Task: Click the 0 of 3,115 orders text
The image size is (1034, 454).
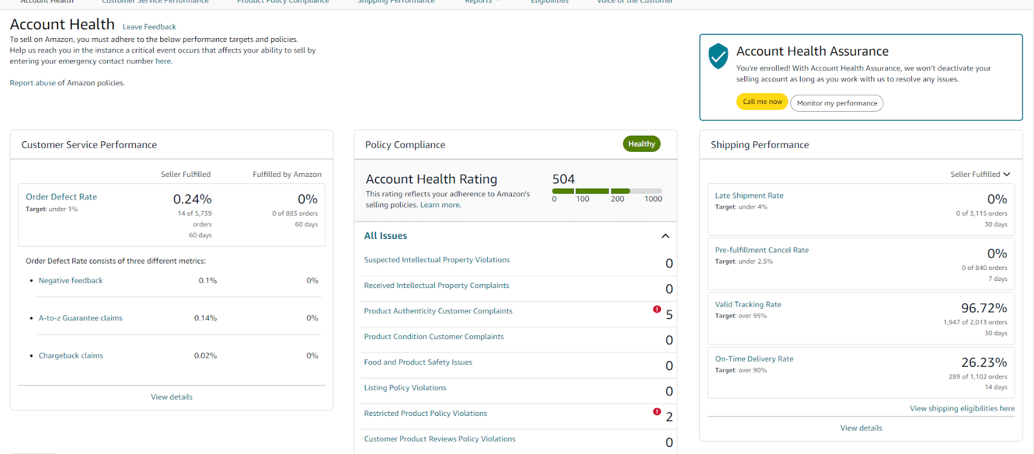Action: pos(982,213)
